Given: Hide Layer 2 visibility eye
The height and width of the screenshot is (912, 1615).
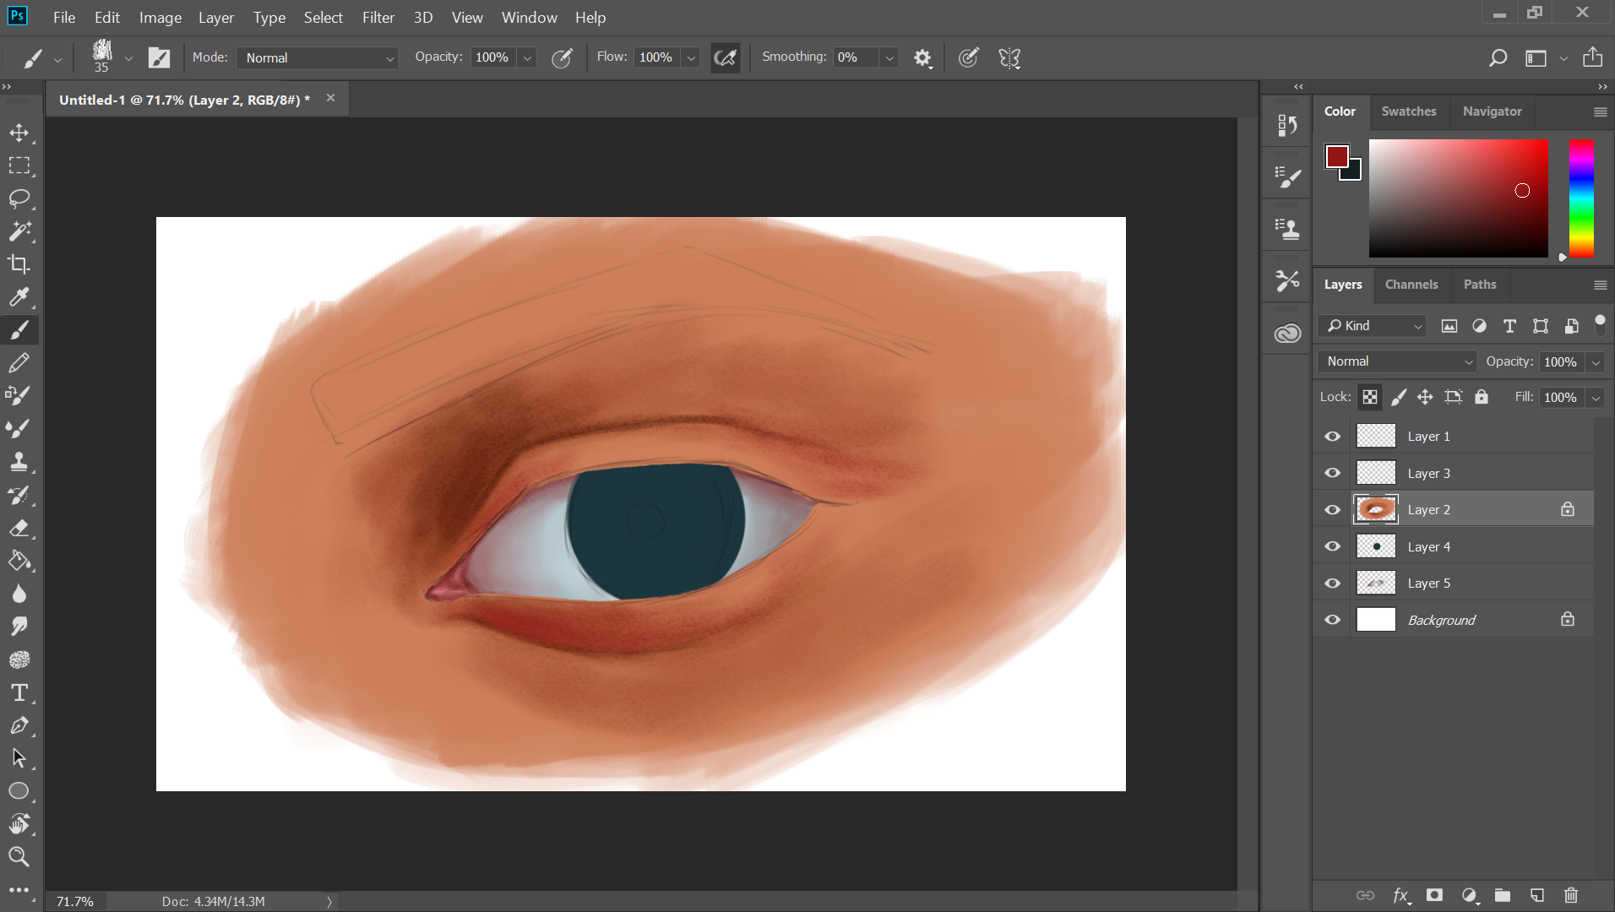Looking at the screenshot, I should pos(1333,510).
